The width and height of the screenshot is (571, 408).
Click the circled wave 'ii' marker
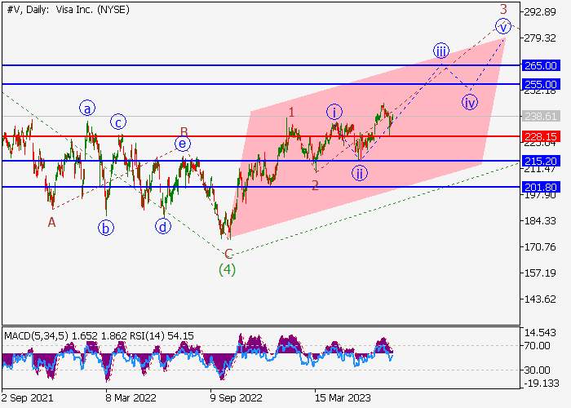point(360,173)
